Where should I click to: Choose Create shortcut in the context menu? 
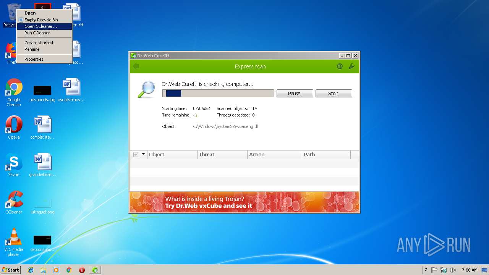(44, 43)
